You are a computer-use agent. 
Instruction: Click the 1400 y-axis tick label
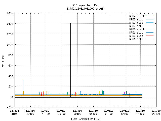[x=10, y=24]
